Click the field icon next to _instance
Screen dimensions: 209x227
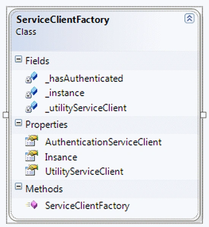click(31, 92)
